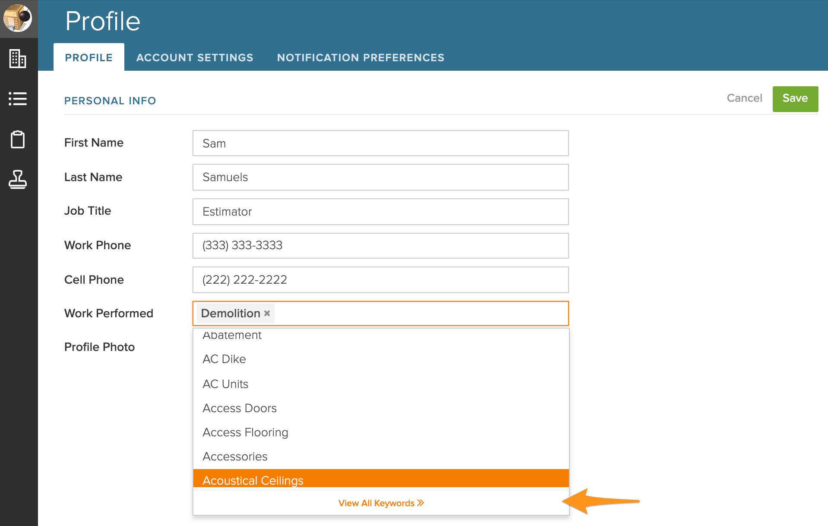
Task: Choose Access Flooring from keyword list
Action: coord(381,432)
